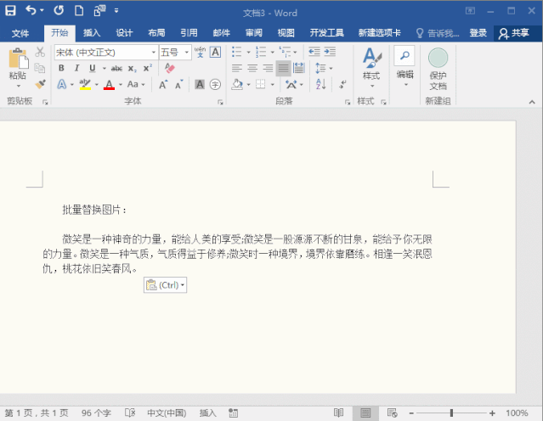Click the zoom slider handle
543x421 pixels.
click(451, 413)
